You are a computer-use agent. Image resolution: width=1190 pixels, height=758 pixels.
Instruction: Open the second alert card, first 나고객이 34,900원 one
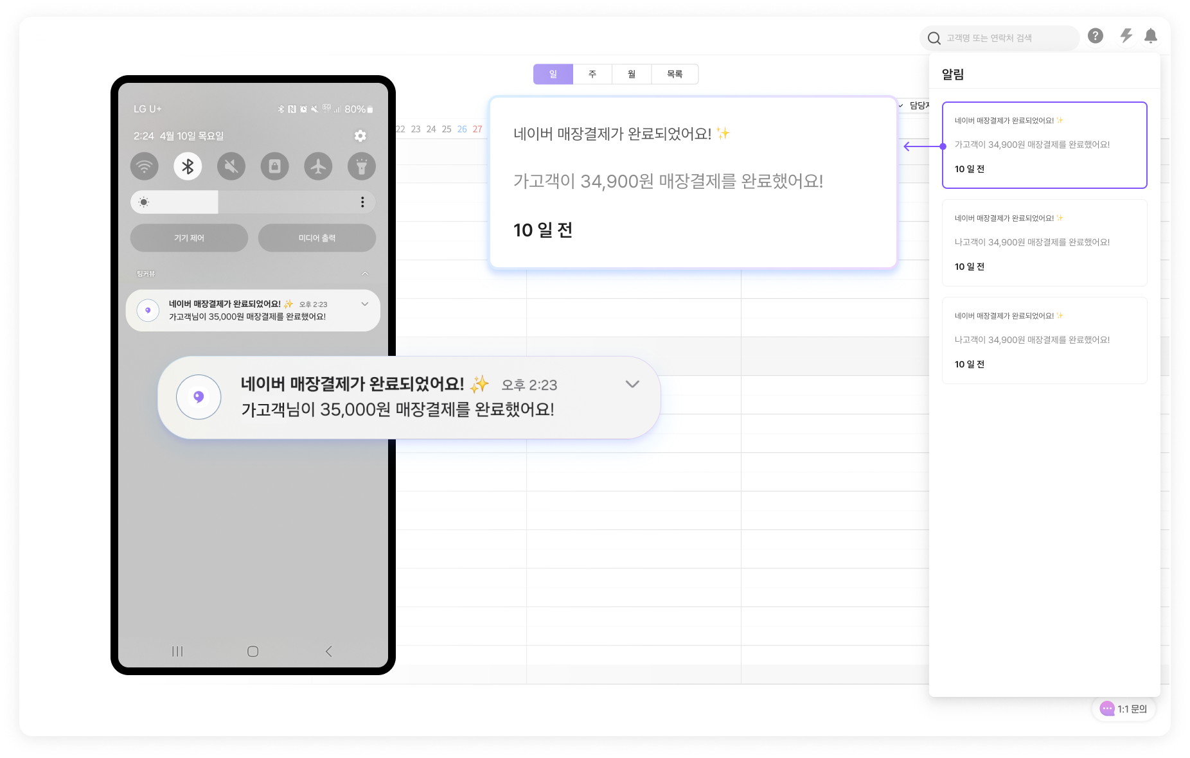pos(1044,243)
